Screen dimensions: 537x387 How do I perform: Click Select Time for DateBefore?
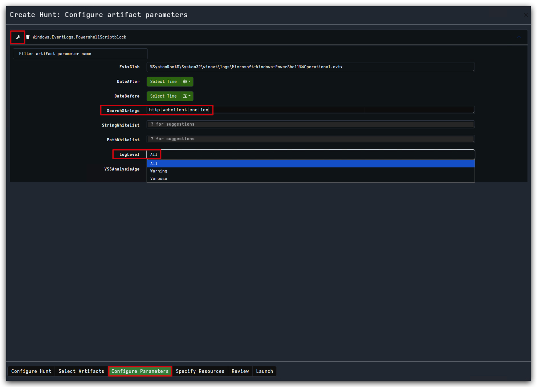(x=164, y=96)
